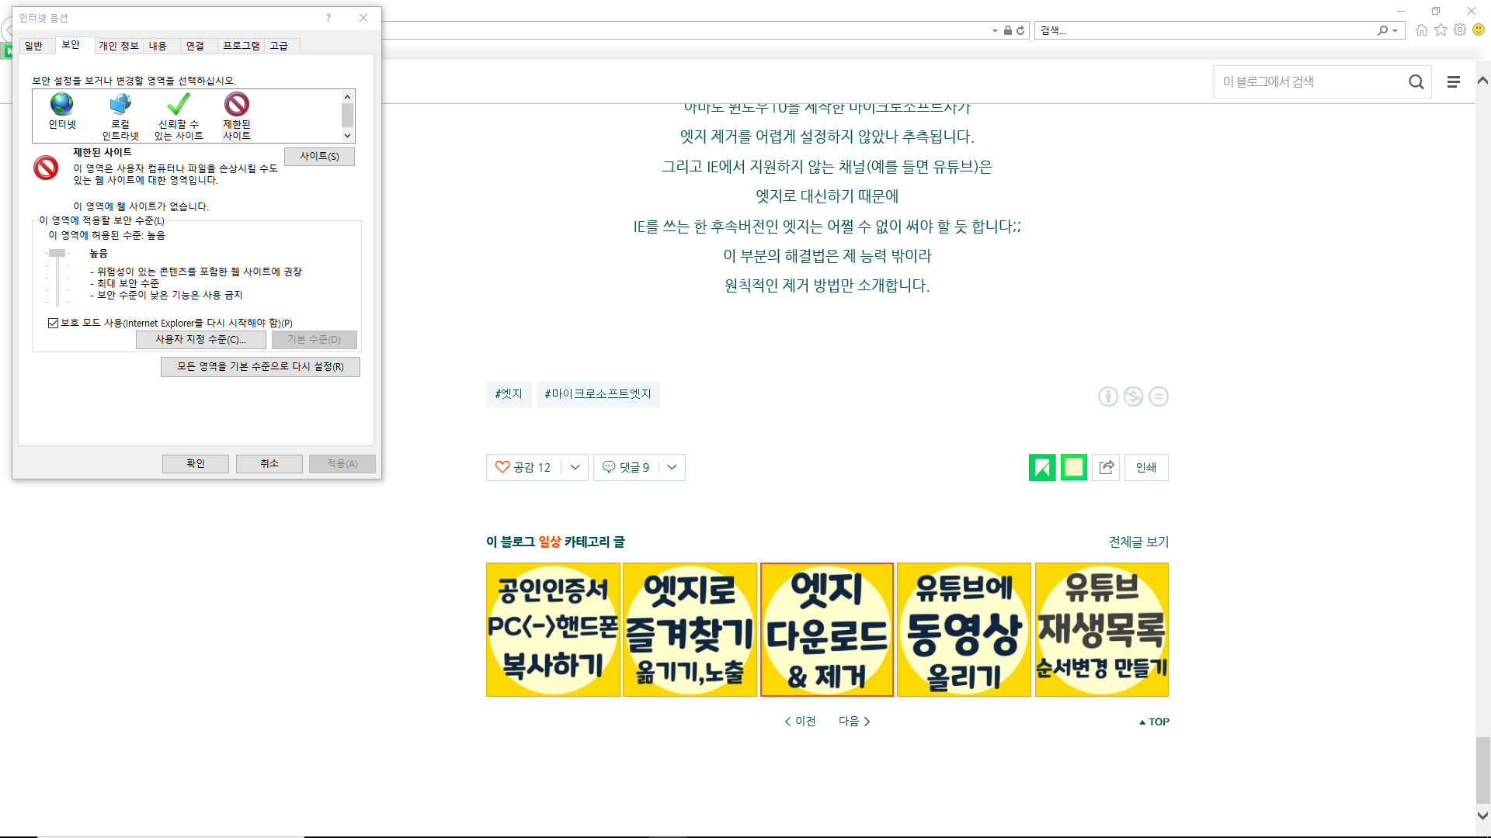Click the security level slider handle
The image size is (1491, 838).
(x=57, y=253)
